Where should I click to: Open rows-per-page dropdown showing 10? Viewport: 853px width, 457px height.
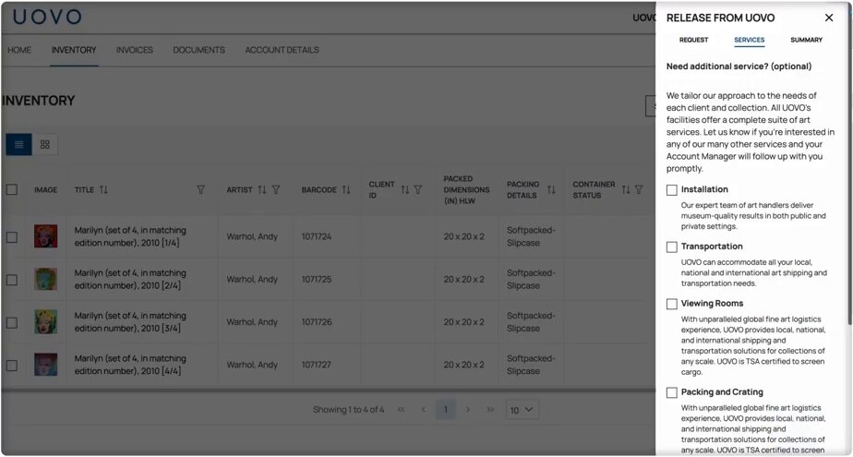[522, 410]
